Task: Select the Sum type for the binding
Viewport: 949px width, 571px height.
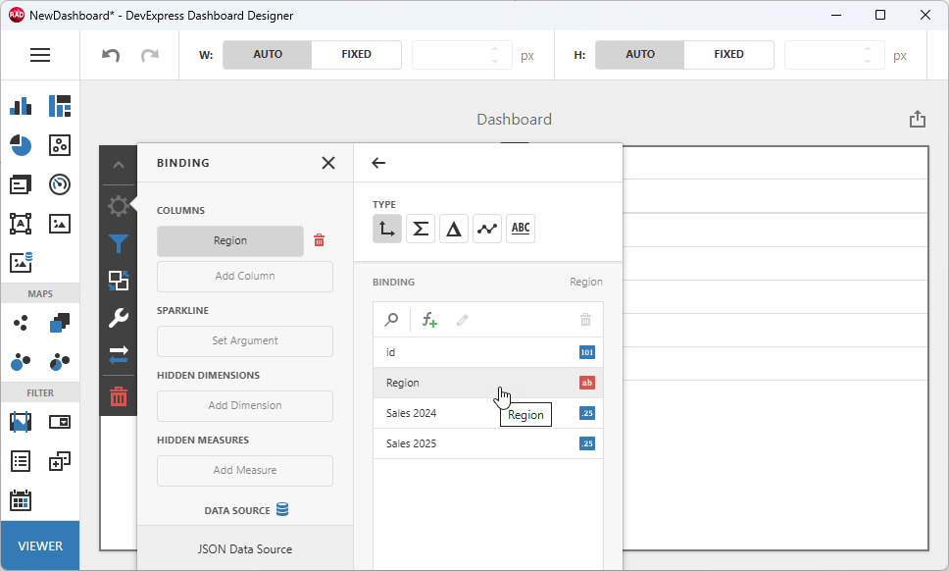Action: [421, 228]
